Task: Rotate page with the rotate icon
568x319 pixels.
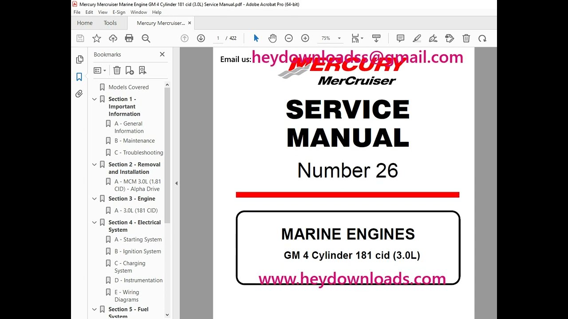Action: (482, 39)
